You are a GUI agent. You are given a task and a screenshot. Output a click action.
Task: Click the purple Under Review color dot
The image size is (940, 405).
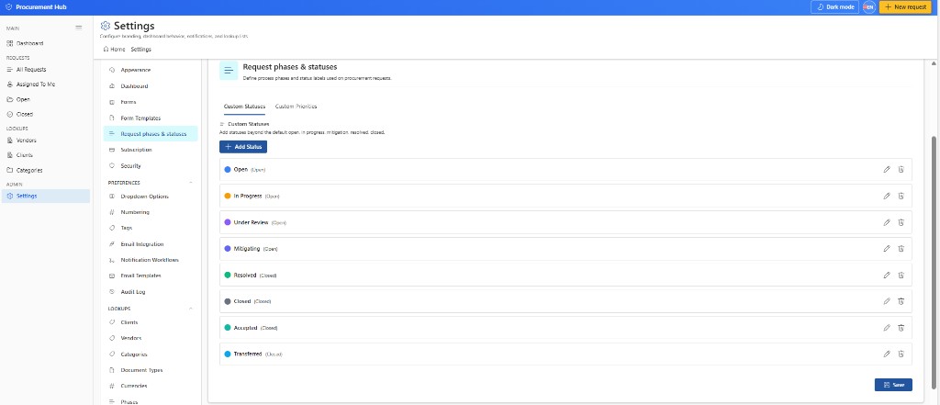[228, 222]
